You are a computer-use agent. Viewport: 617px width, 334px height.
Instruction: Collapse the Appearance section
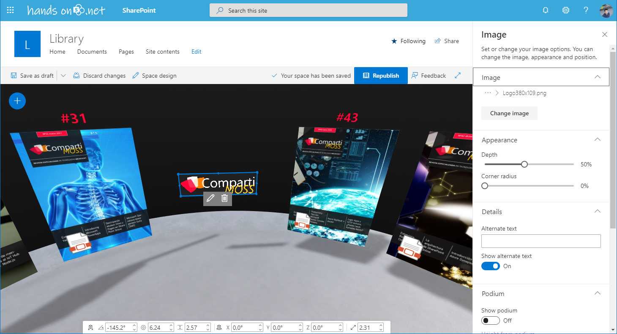(x=597, y=140)
